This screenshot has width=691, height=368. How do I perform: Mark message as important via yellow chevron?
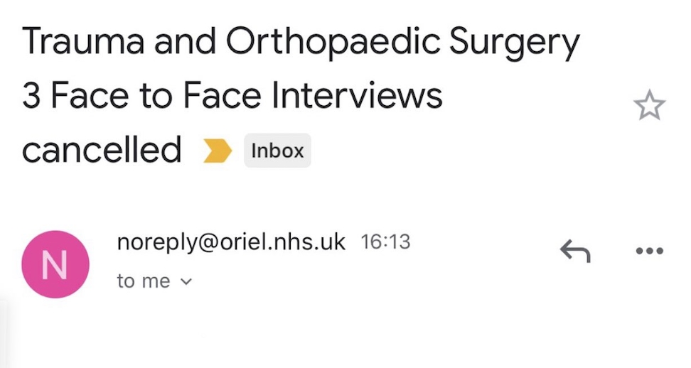click(x=217, y=151)
